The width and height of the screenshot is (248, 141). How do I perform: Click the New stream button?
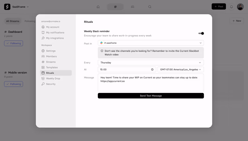[x=237, y=21]
